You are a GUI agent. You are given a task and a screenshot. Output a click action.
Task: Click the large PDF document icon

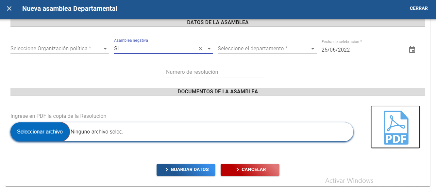tap(395, 127)
